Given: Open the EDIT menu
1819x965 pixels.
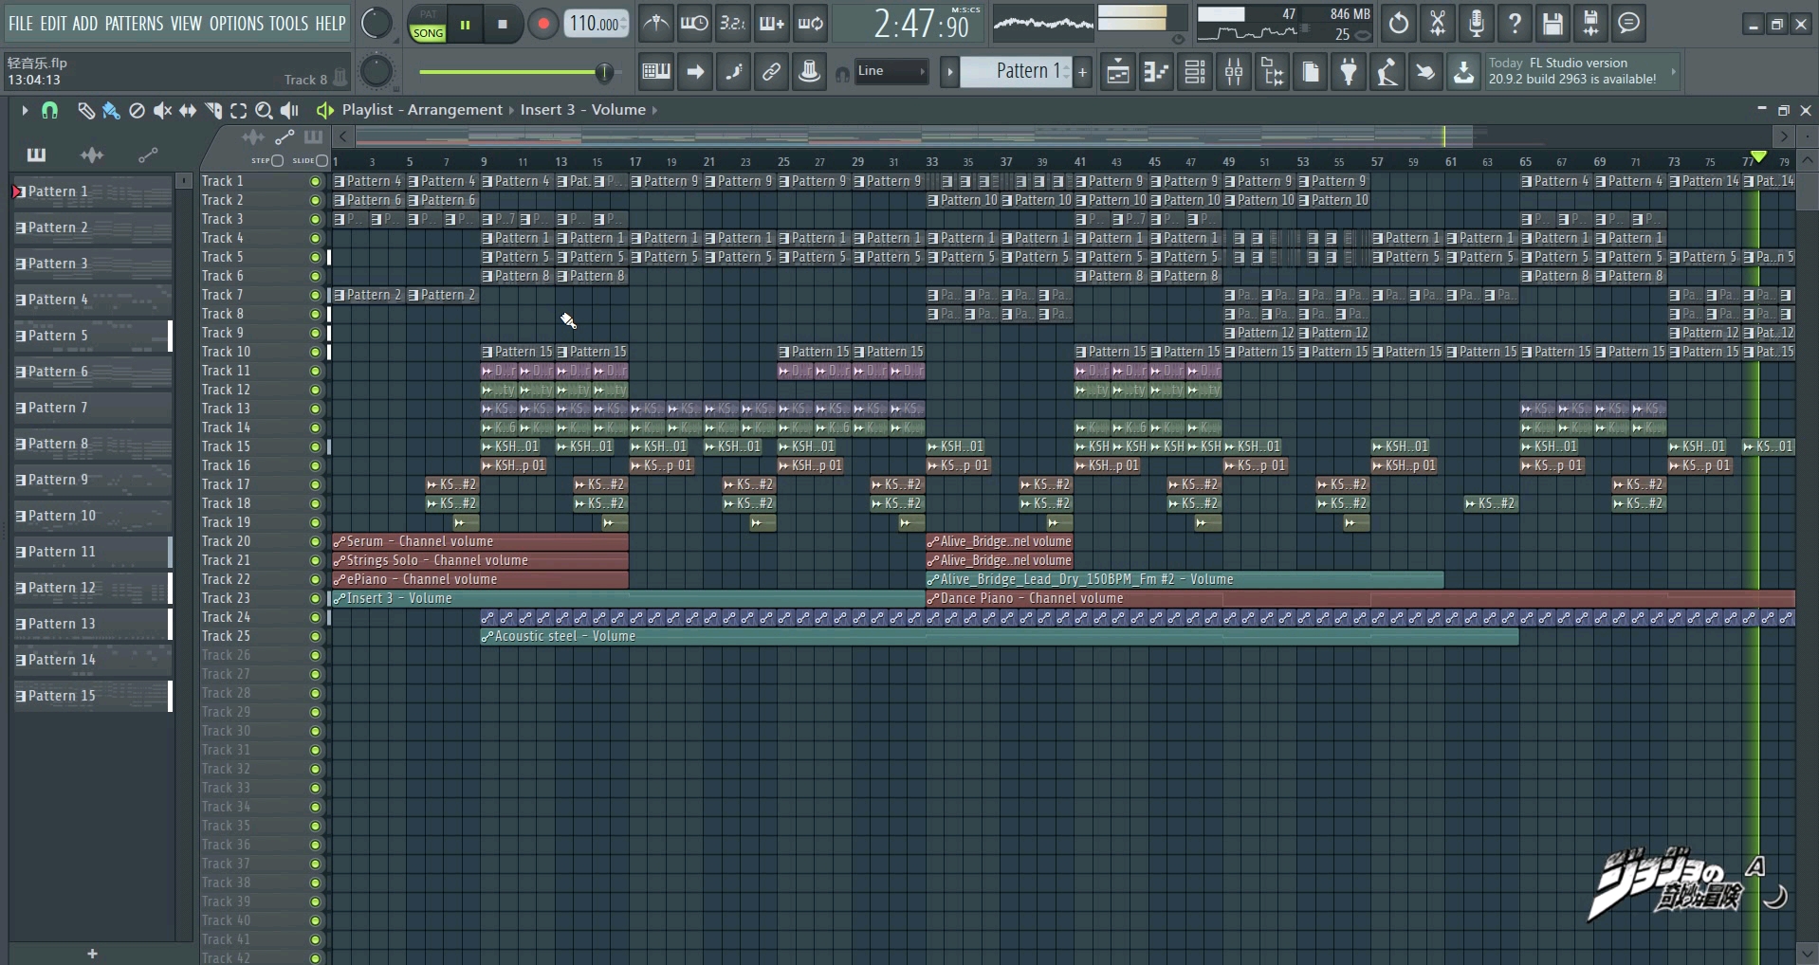Looking at the screenshot, I should click(53, 24).
